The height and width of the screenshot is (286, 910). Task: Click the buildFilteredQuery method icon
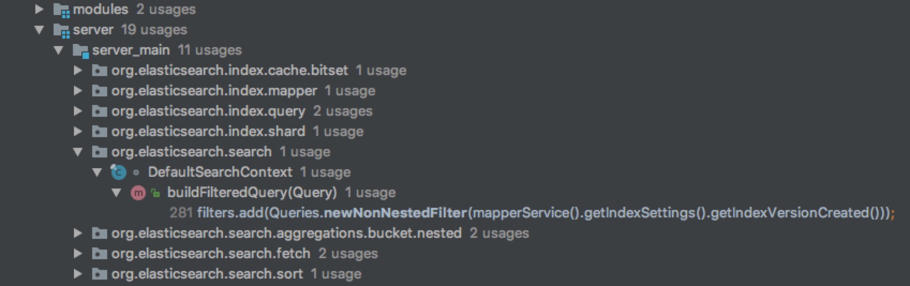138,193
